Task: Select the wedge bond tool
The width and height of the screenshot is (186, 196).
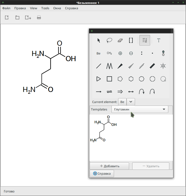Action: coord(120,66)
